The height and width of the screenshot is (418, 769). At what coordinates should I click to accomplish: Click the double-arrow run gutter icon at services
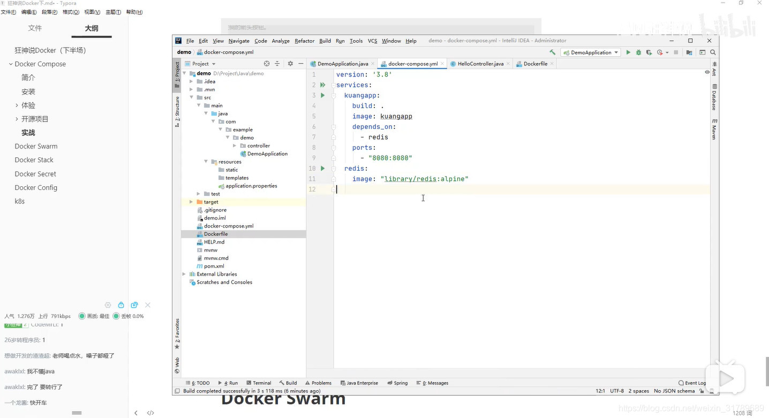coord(322,85)
